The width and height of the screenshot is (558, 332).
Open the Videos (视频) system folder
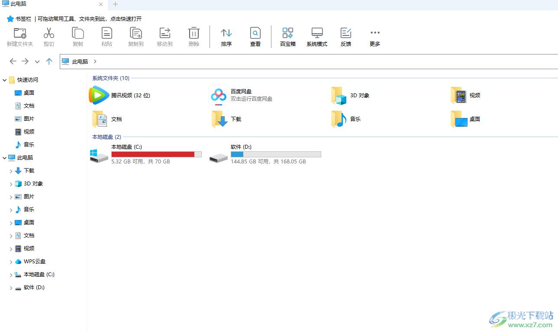coord(458,96)
